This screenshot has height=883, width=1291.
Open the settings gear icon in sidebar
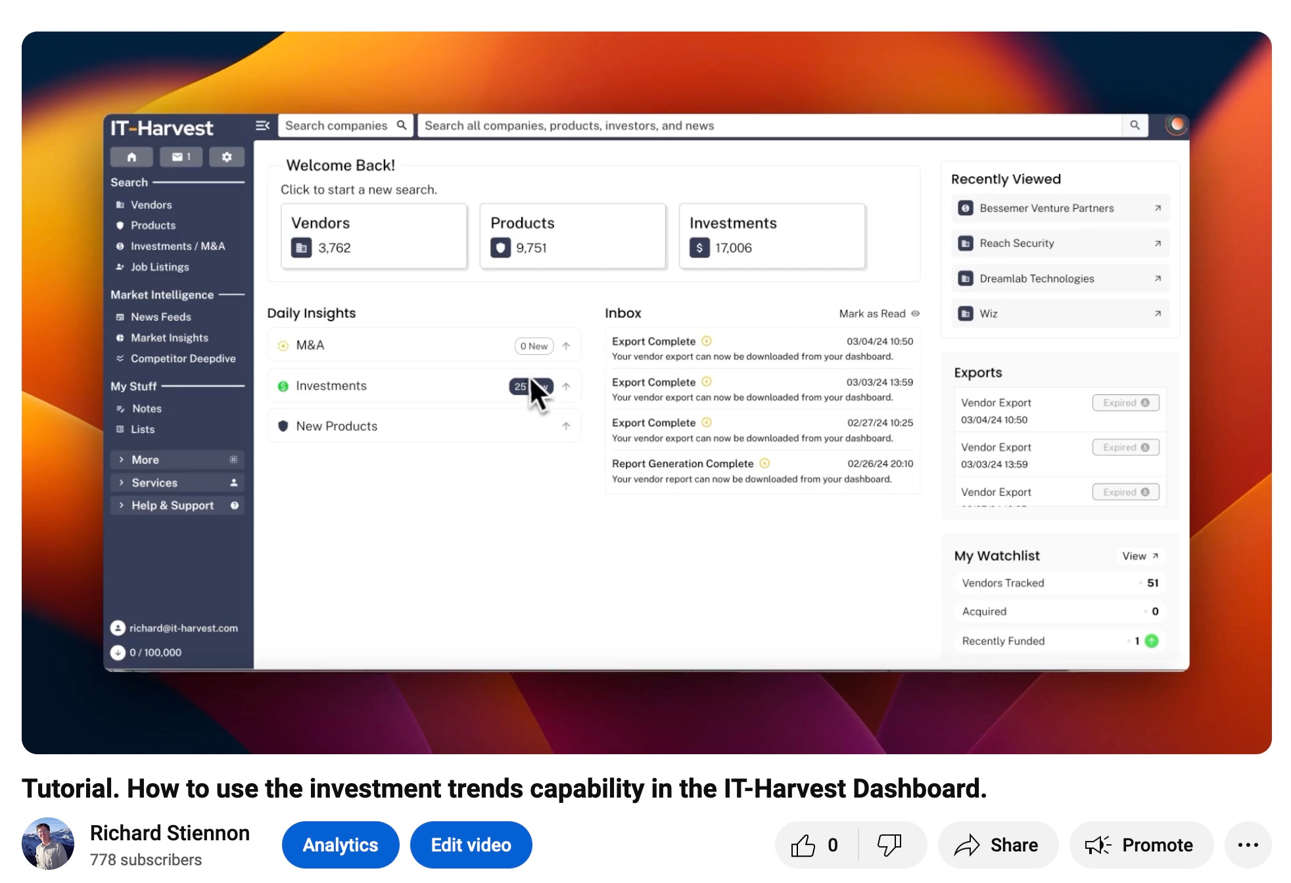227,157
